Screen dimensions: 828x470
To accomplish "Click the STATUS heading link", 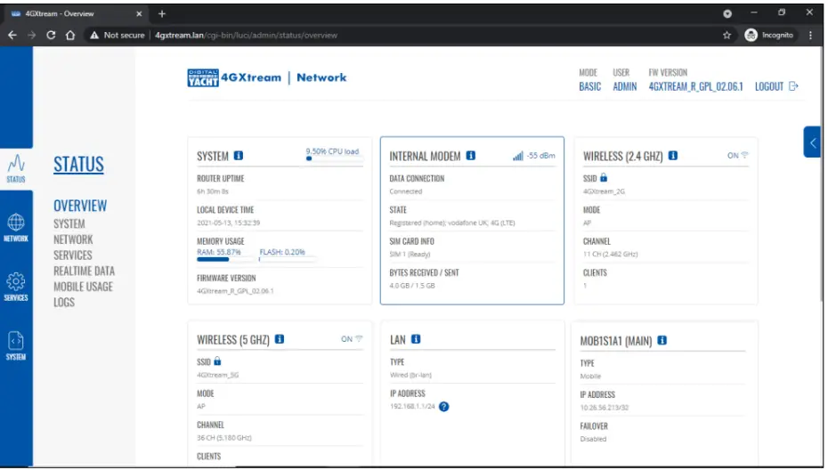I will pos(78,165).
